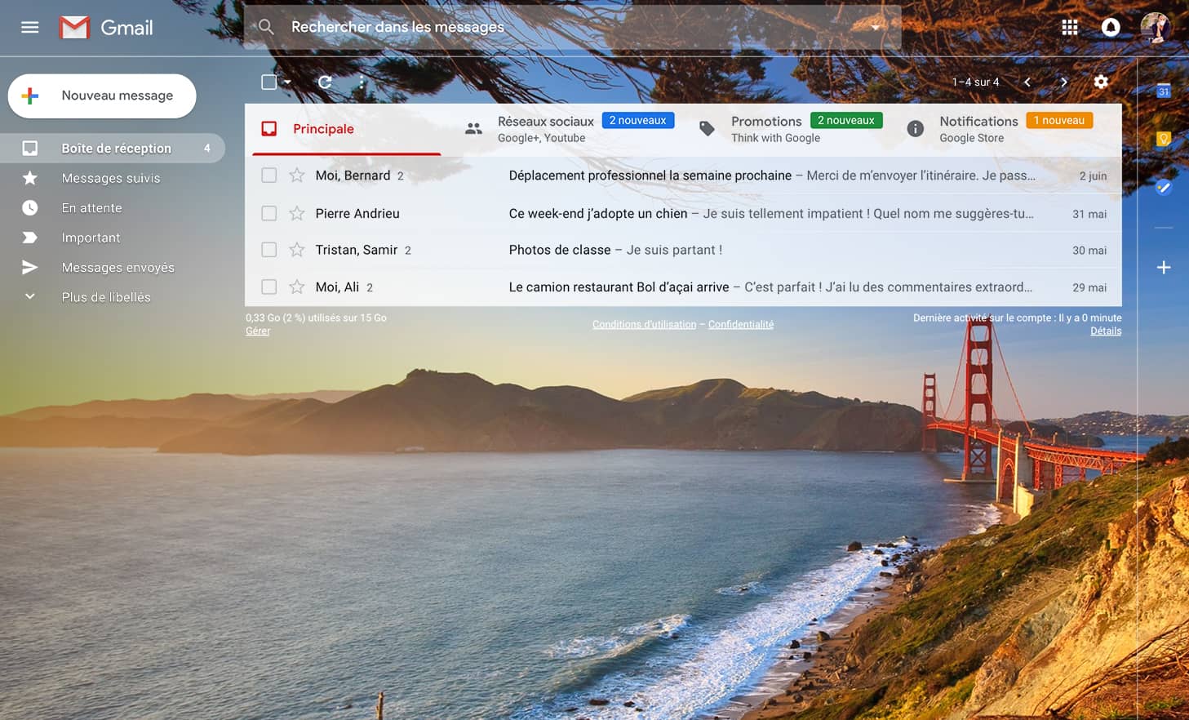Select the Pierre Andrieu message checkbox

pyautogui.click(x=268, y=213)
